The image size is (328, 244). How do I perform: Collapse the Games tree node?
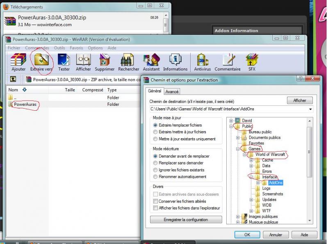238,149
